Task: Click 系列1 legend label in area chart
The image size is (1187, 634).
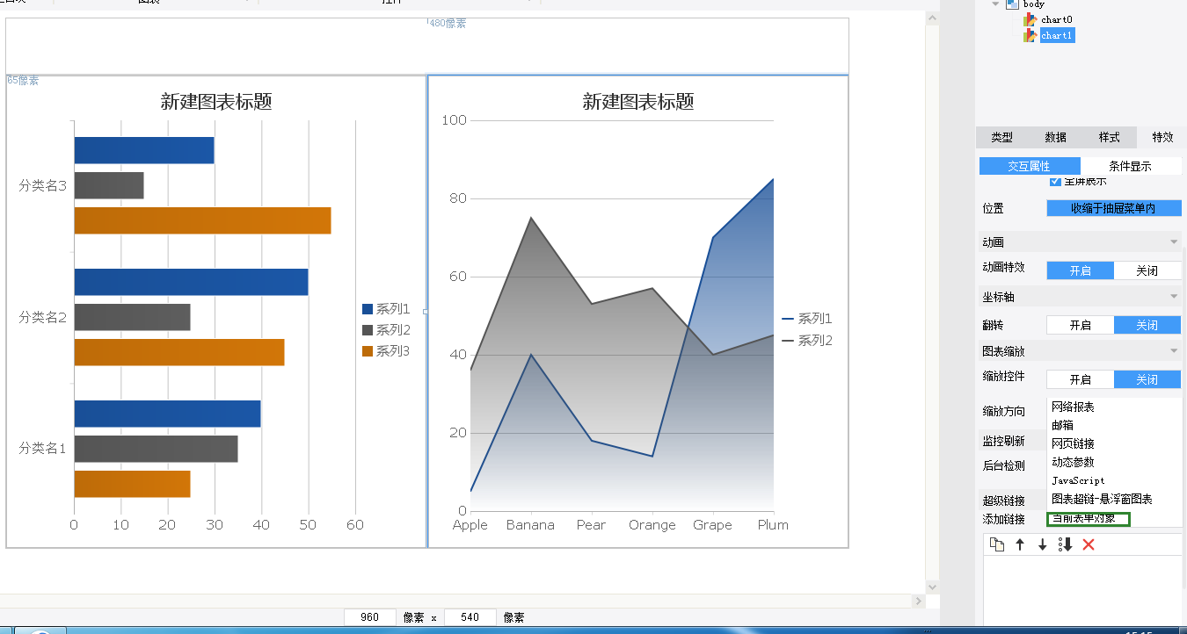Action: tap(815, 319)
